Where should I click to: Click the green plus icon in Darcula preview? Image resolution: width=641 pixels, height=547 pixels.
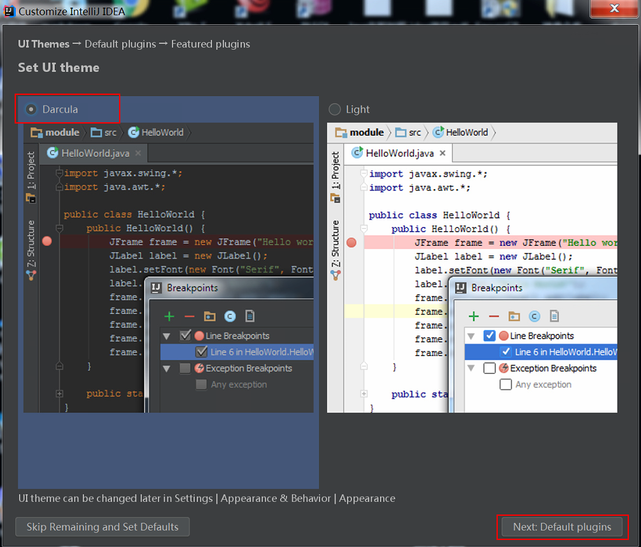[169, 316]
